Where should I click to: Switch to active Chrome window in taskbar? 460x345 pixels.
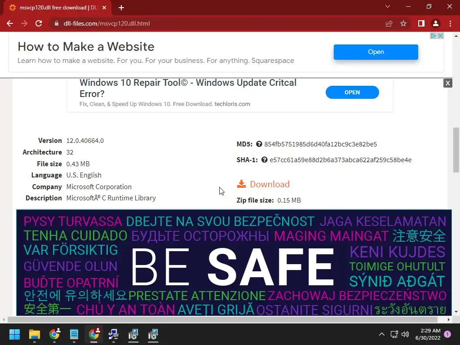click(94, 334)
